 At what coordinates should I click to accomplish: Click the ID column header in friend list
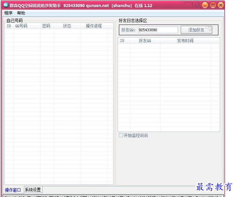tap(124, 41)
